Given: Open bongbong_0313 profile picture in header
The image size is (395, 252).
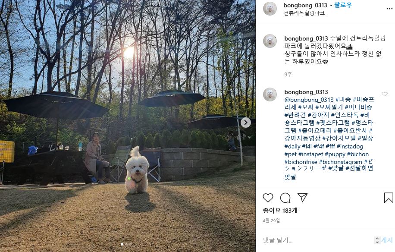Looking at the screenshot, I should [270, 8].
